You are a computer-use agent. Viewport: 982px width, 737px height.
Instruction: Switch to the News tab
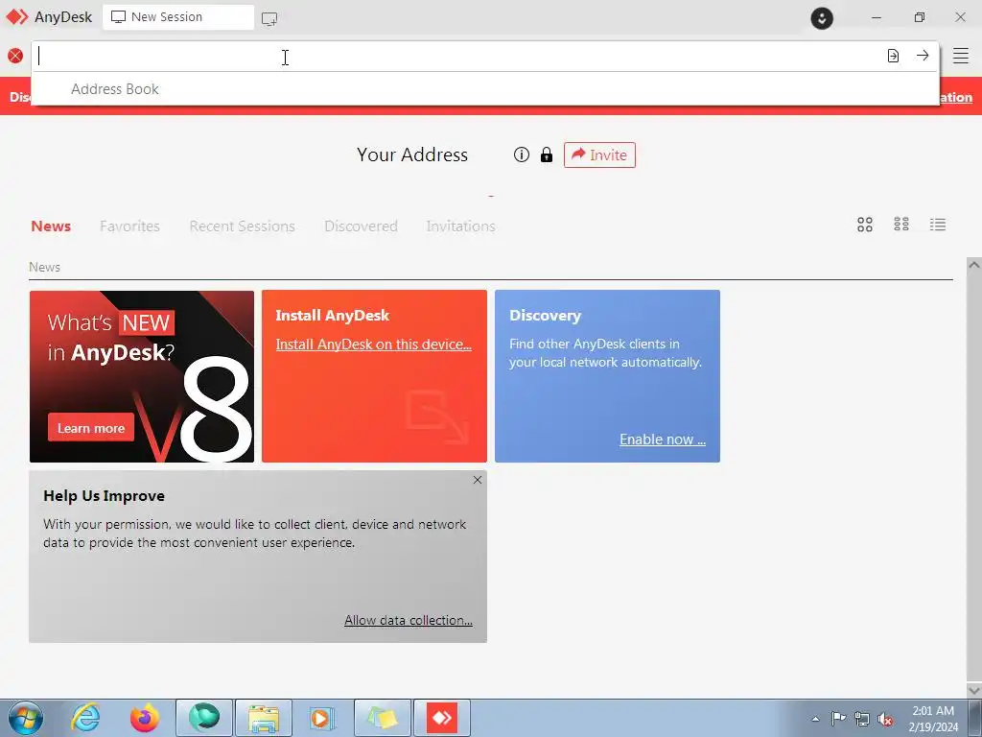tap(51, 226)
